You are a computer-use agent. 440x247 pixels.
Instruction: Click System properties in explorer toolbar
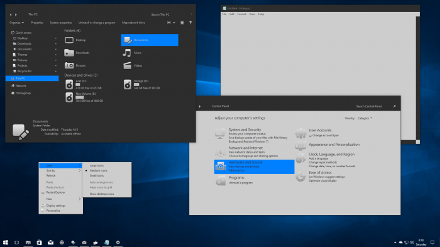[61, 23]
